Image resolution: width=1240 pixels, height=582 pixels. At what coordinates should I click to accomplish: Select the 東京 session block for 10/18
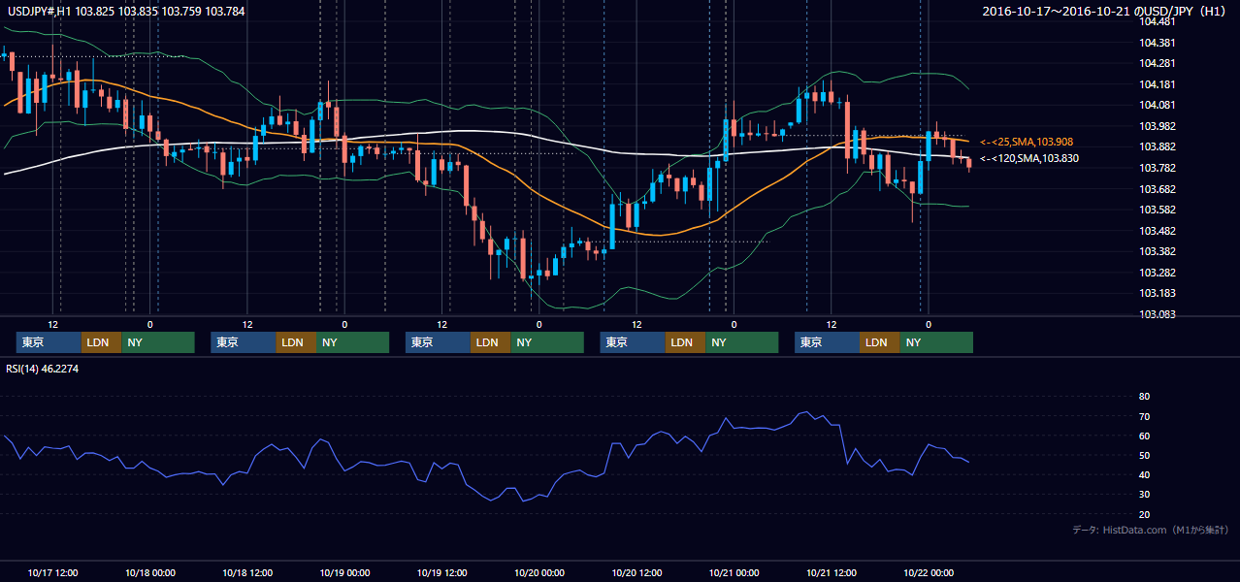(x=244, y=342)
